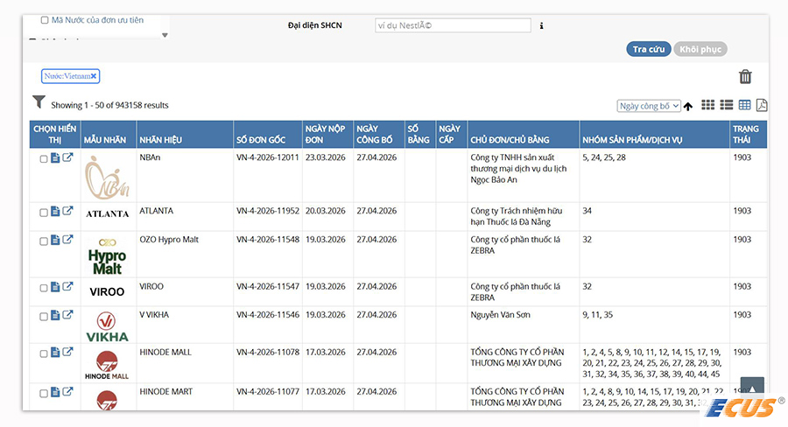788x427 pixels.
Task: Sort by NGÀY CÔNG BỐ column header
Action: click(x=375, y=134)
